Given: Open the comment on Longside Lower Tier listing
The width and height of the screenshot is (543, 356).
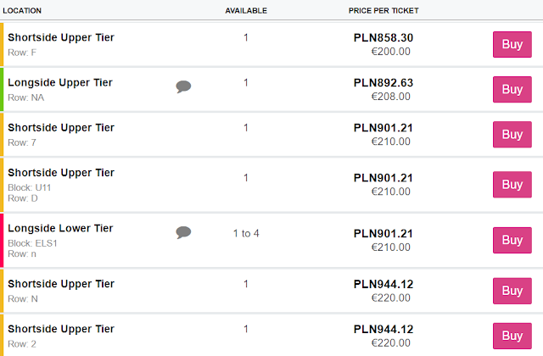Looking at the screenshot, I should coord(183,232).
